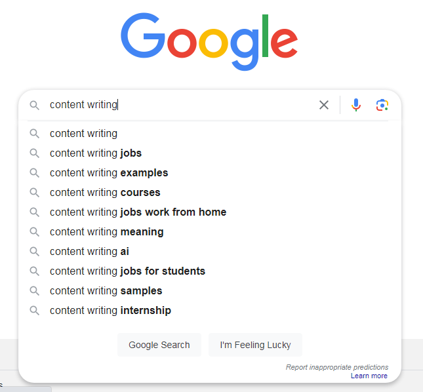This screenshot has height=392, width=423.
Task: Click magnifier icon beside "content writing internship"
Action: [35, 311]
